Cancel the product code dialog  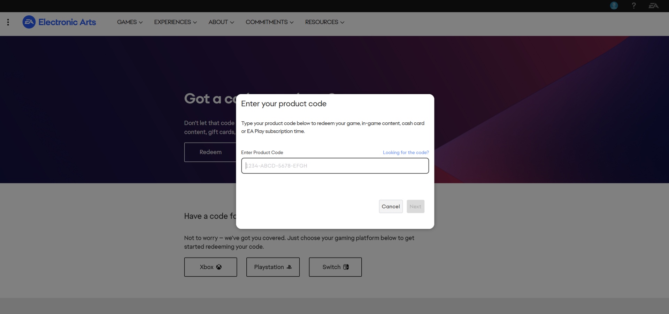pyautogui.click(x=391, y=206)
